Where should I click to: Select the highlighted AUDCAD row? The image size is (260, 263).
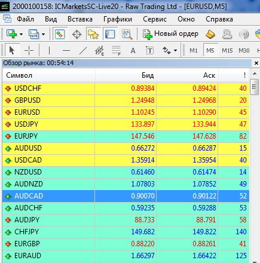[x=126, y=196]
